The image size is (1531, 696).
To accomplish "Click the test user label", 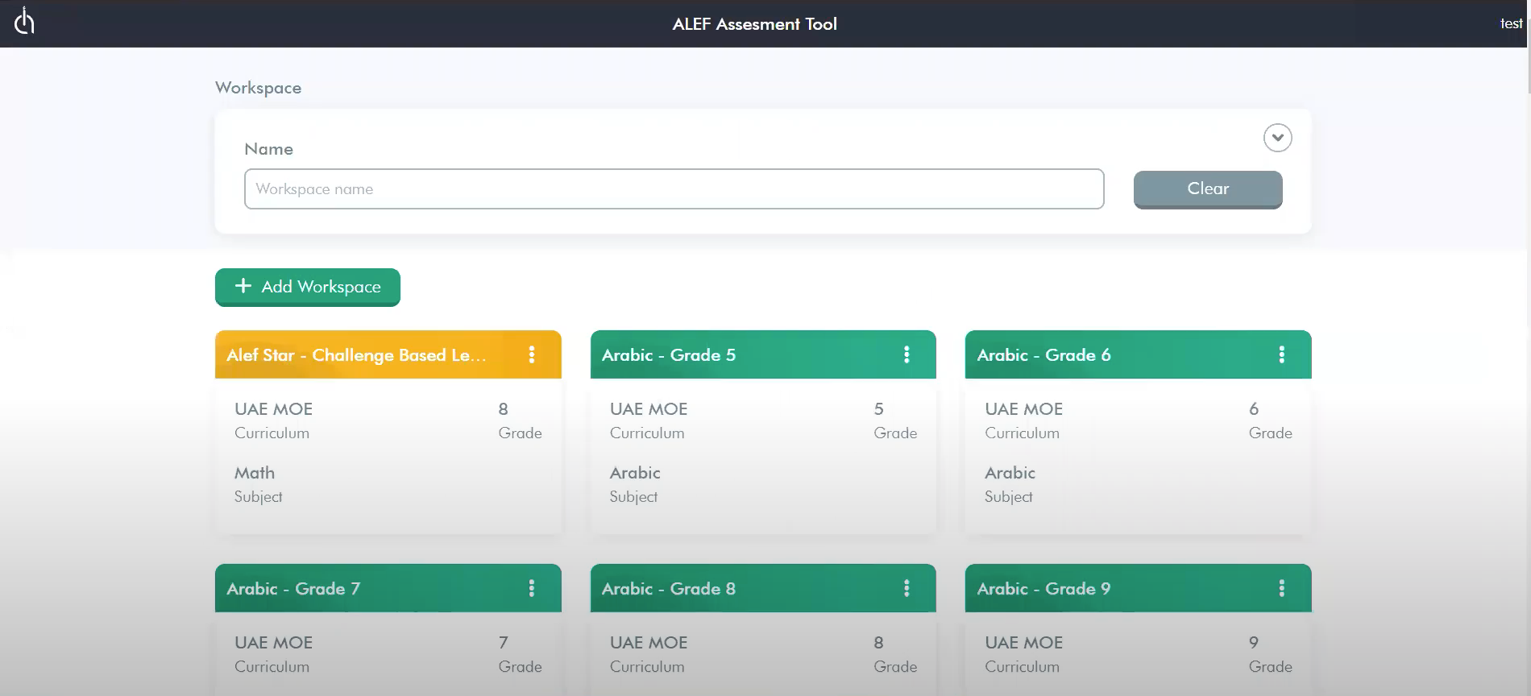I will pyautogui.click(x=1511, y=23).
